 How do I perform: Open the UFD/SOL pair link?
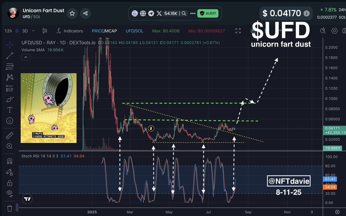(134, 31)
